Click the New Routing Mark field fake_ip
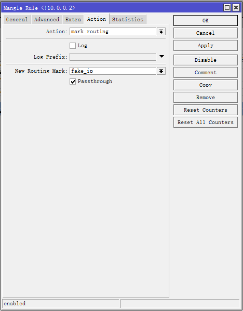This screenshot has height=311, width=243. pos(113,71)
